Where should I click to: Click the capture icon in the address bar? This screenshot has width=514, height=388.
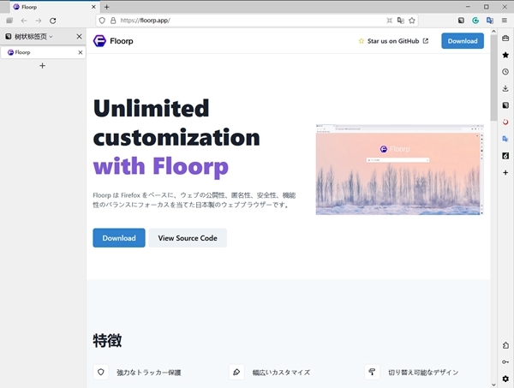(x=389, y=21)
